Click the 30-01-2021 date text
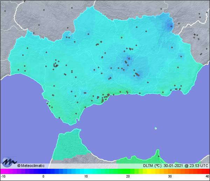The image size is (210, 181). click(x=173, y=166)
